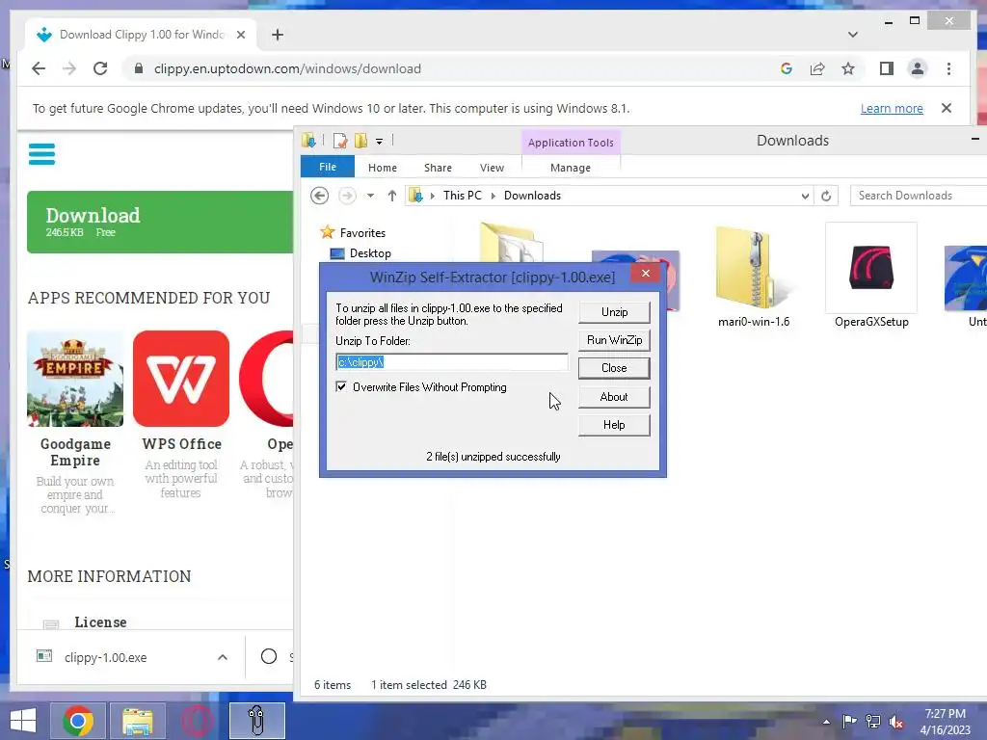Click New folder icon in quick access toolbar
The width and height of the screenshot is (987, 740).
click(360, 141)
